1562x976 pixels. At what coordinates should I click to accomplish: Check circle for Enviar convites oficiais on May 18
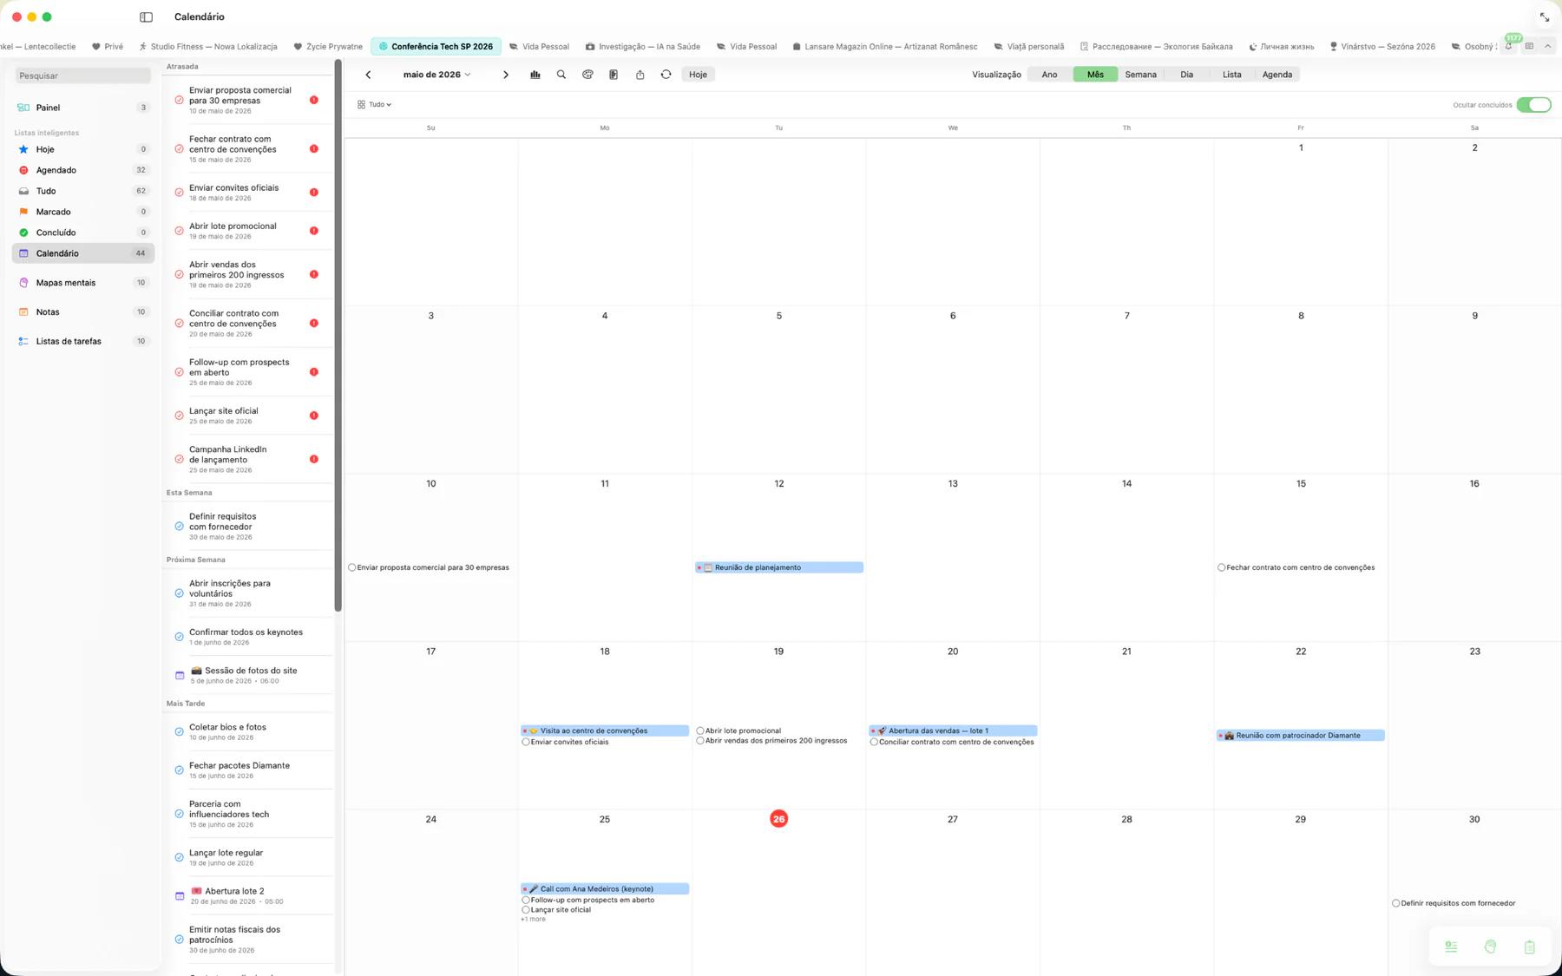pyautogui.click(x=526, y=742)
